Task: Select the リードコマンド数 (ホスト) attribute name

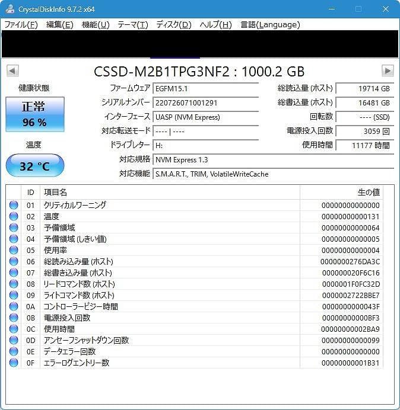Action: coord(79,284)
